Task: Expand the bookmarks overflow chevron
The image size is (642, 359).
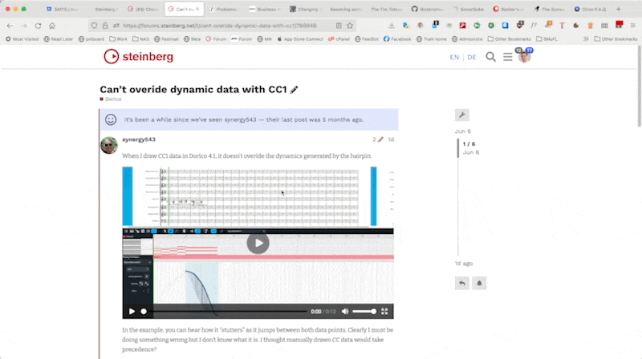Action: tap(586, 38)
